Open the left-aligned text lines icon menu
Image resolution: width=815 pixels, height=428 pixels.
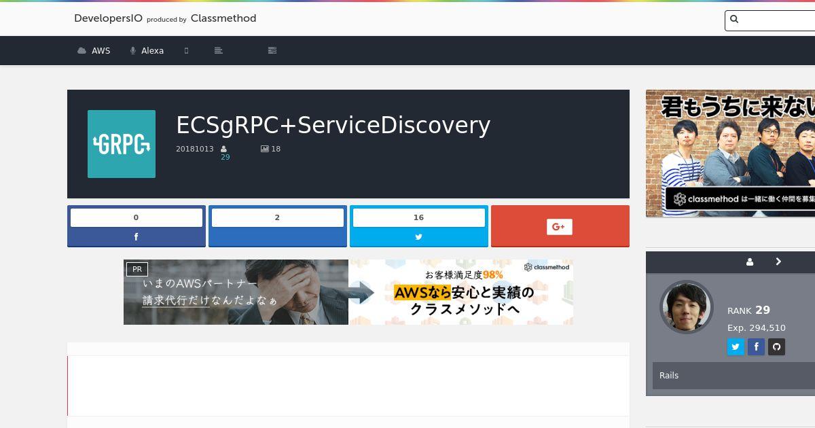[219, 50]
